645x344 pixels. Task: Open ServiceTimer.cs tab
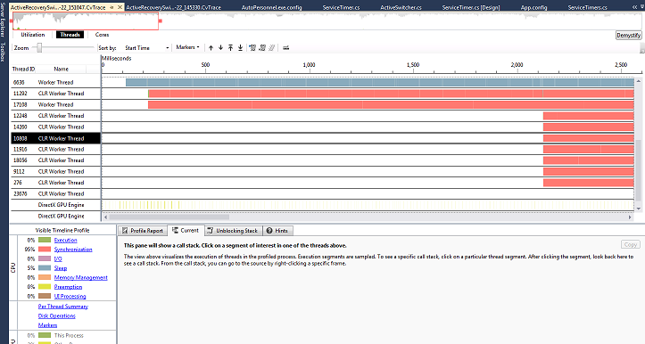pos(341,7)
